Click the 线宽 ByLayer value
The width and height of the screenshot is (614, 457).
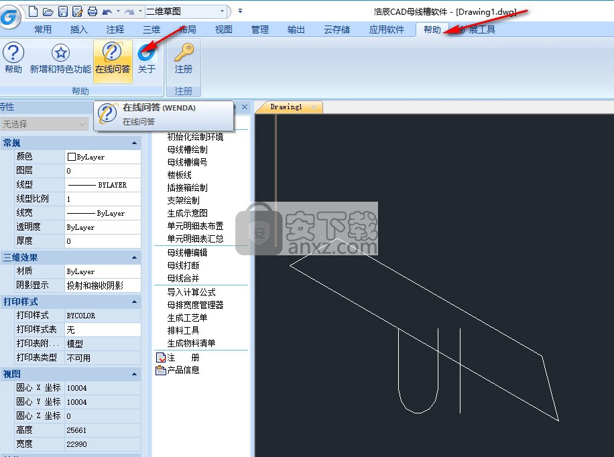103,213
